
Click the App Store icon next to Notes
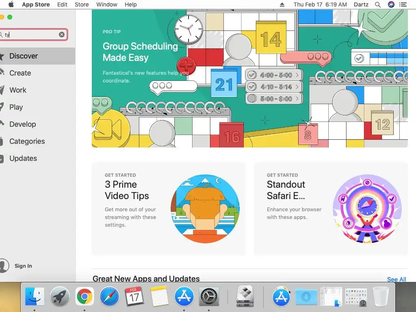(184, 296)
